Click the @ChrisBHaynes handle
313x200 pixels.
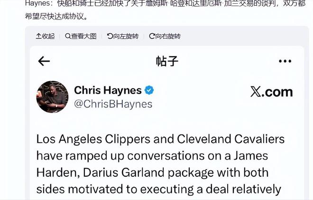113,104
